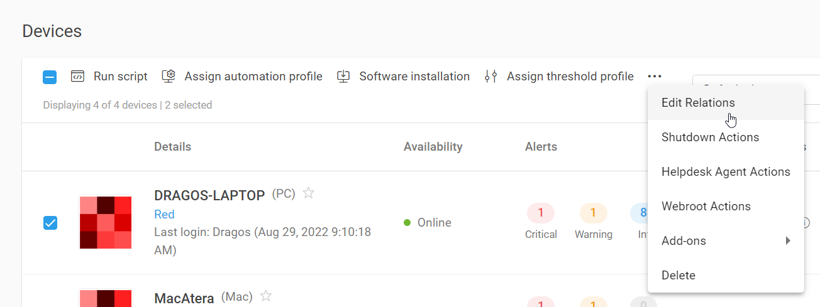820x307 pixels.
Task: Open the three-dots more actions menu
Action: 655,77
